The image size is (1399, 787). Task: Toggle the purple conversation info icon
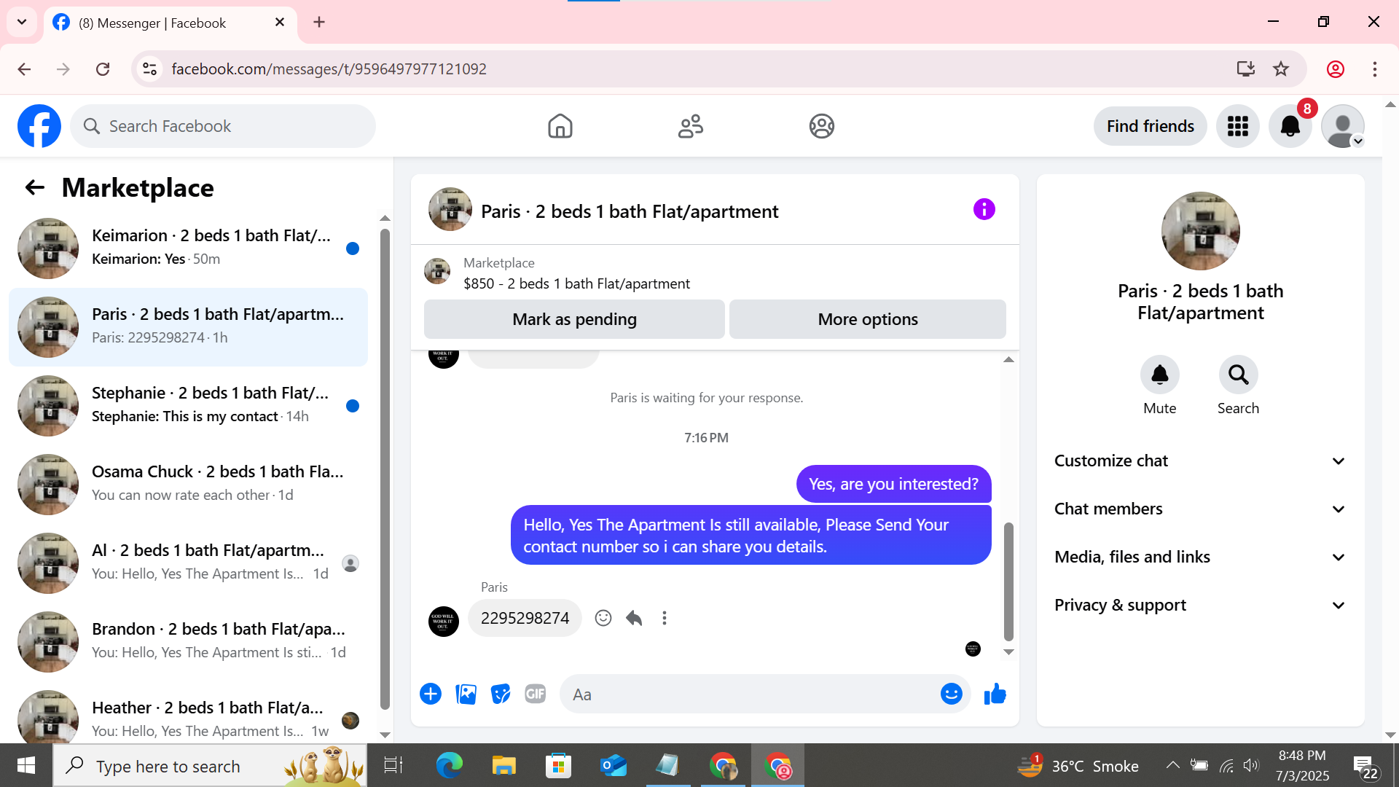[984, 210]
